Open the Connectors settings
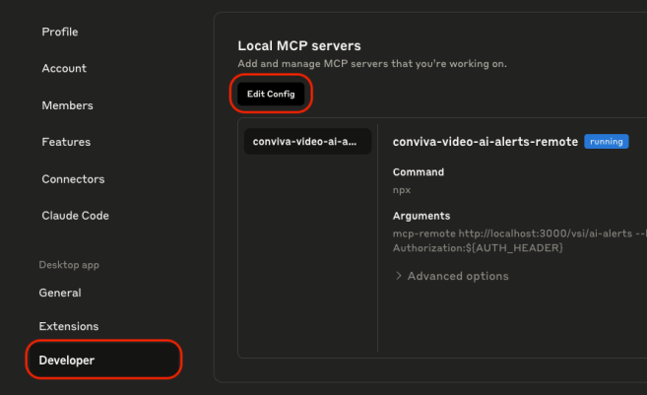This screenshot has width=647, height=395. pos(73,179)
